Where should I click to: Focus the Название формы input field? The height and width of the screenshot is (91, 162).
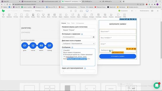click(78, 30)
